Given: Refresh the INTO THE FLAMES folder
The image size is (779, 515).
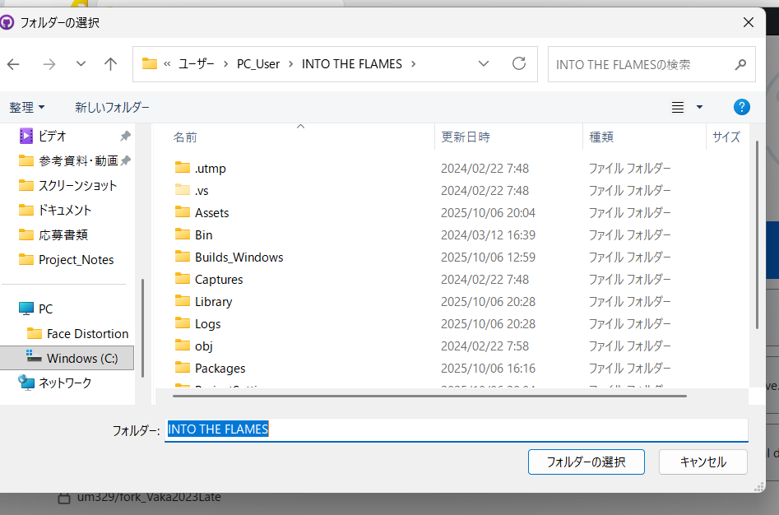Looking at the screenshot, I should tap(519, 63).
